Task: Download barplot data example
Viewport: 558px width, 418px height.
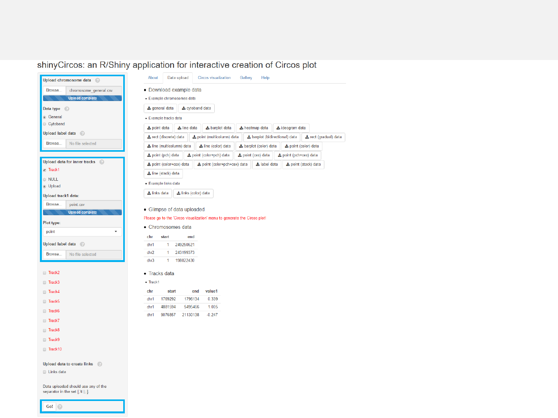Action: point(219,128)
